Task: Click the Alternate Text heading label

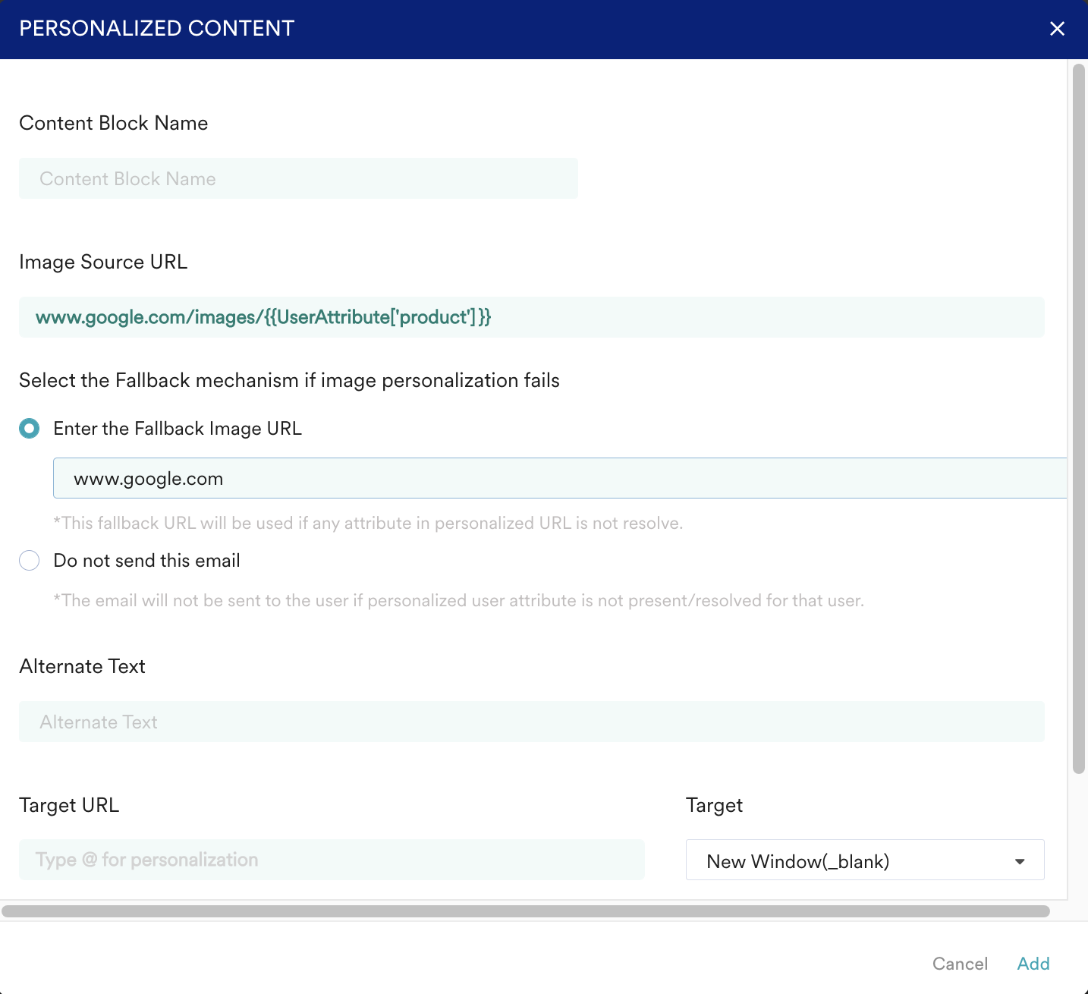Action: (x=82, y=666)
